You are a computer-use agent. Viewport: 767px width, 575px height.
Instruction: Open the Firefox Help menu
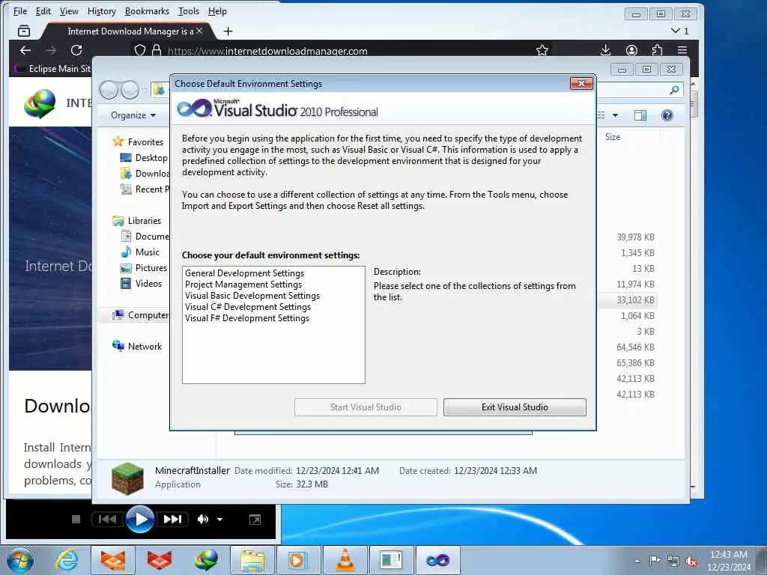[217, 10]
